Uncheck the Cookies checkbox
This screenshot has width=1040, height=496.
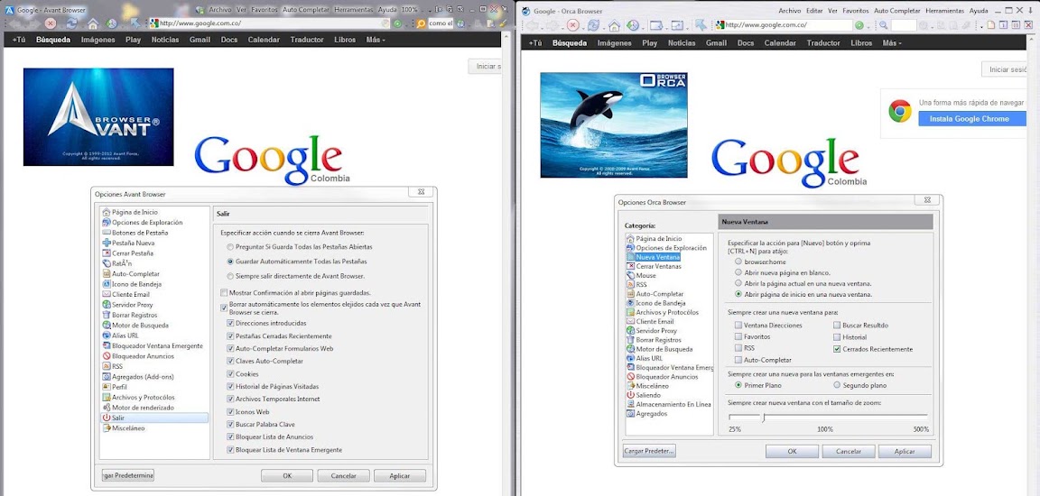pyautogui.click(x=230, y=374)
